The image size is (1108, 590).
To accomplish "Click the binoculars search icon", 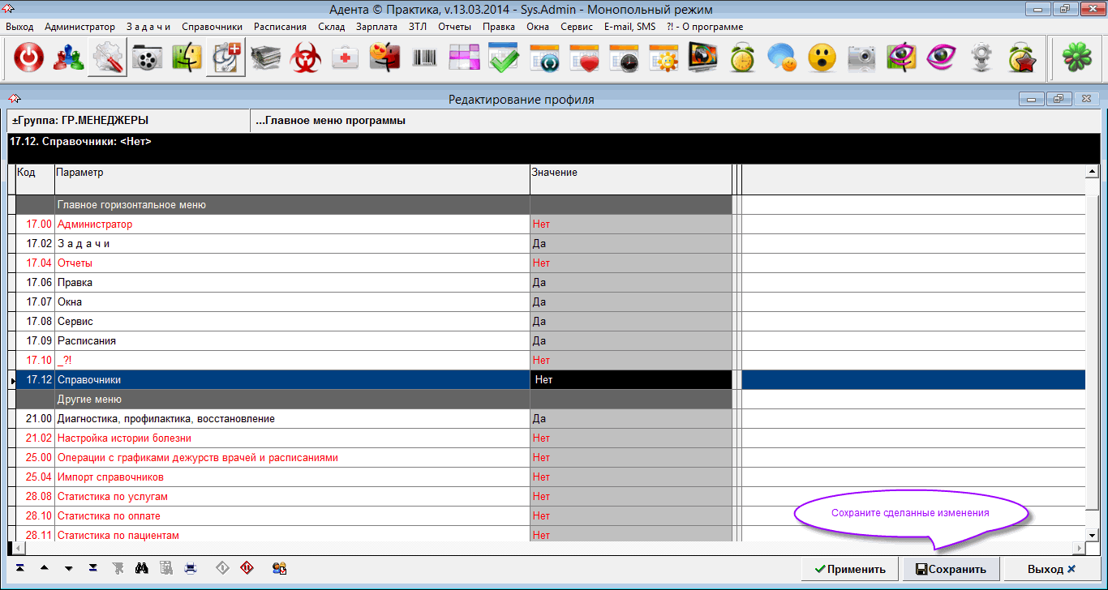I will pos(141,568).
